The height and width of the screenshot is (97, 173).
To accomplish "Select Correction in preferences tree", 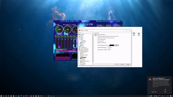I will click(84, 64).
